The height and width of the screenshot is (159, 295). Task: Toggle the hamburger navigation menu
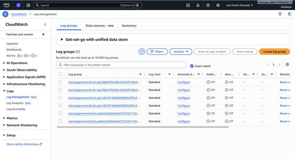5,14
